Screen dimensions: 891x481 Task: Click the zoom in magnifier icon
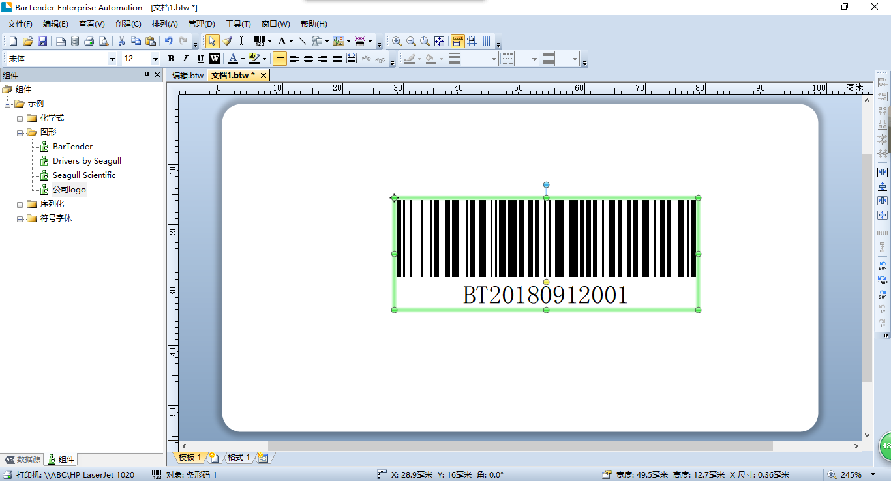(396, 41)
